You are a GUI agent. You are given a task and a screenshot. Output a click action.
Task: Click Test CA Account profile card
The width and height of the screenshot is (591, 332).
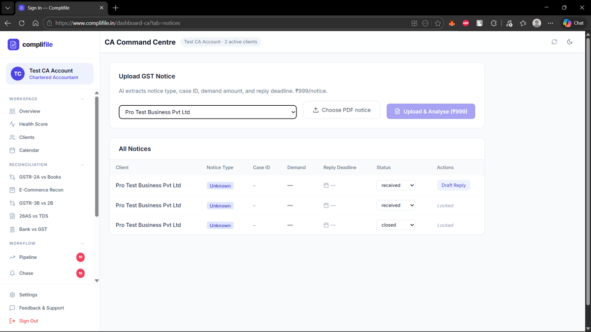coord(50,74)
